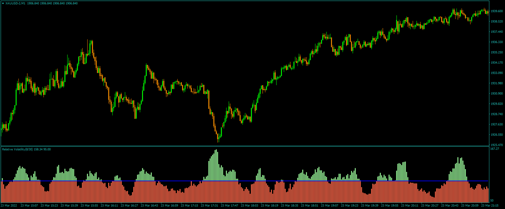This screenshot has width=505, height=209.
Task: Click the 1926.550 price axis label
Action: pos(497,135)
